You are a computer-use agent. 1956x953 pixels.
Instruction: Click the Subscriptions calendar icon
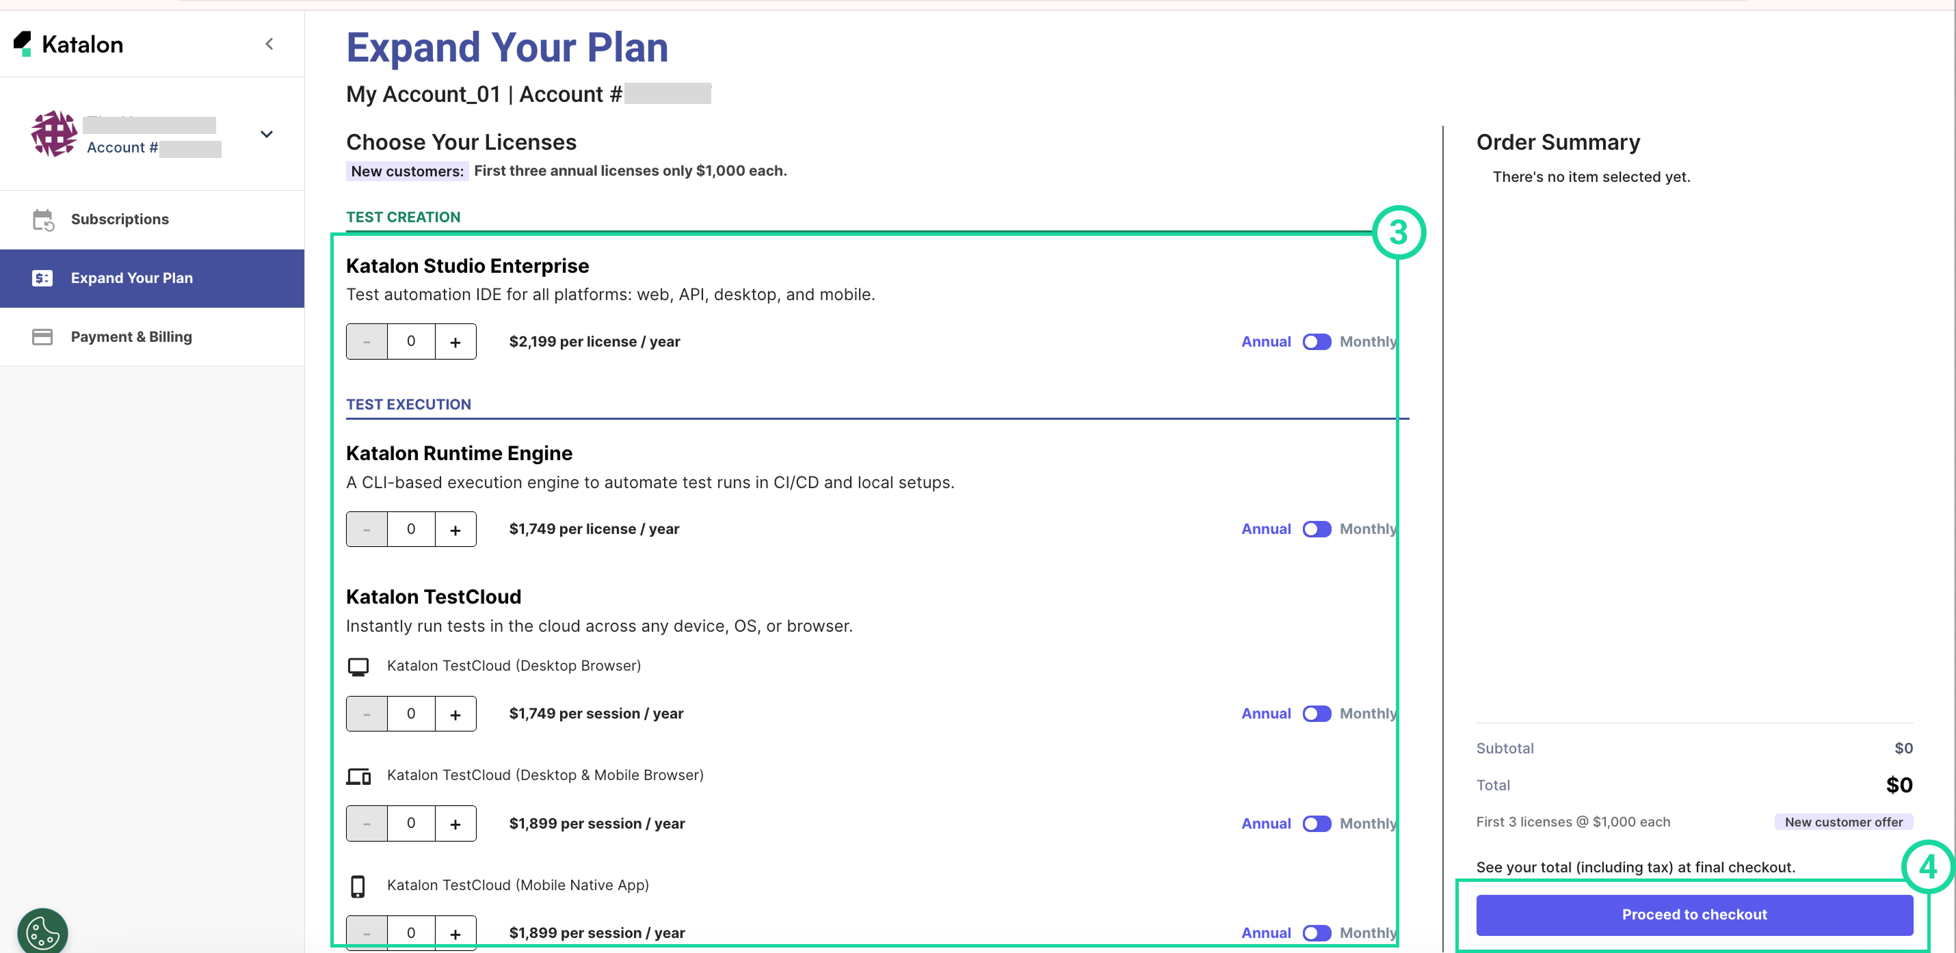coord(42,220)
